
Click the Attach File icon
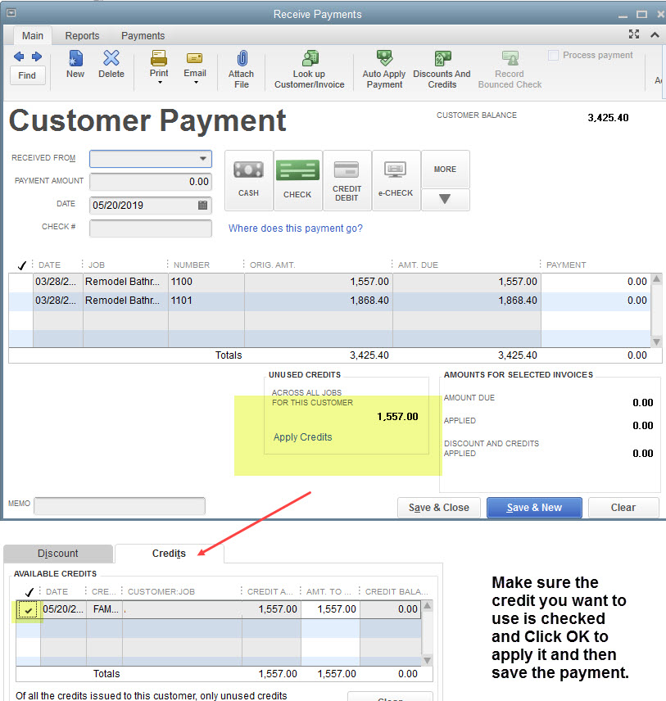pyautogui.click(x=241, y=66)
